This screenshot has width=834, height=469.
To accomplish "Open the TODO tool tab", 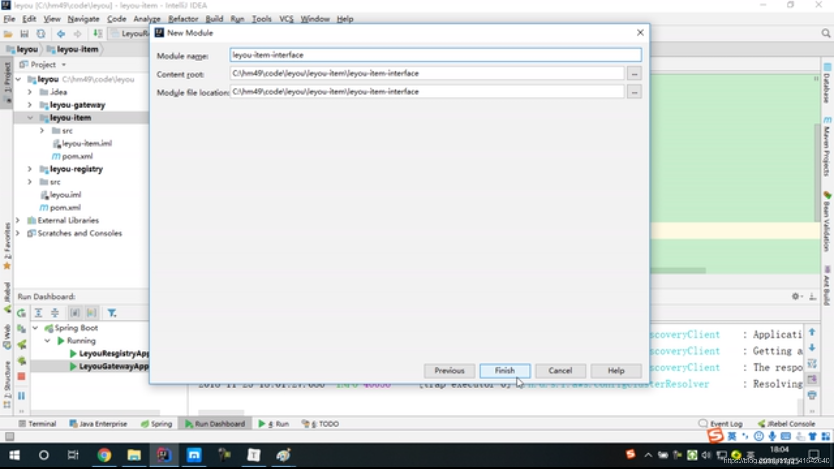I will [x=320, y=424].
